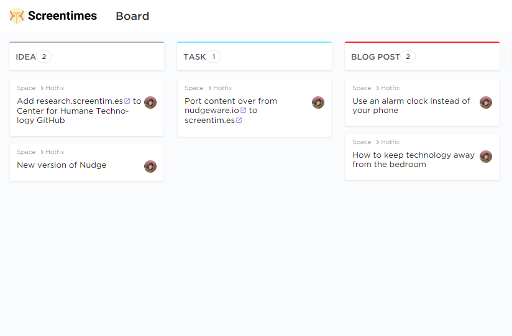The image size is (512, 336).
Task: Click the TASK column header
Action: tap(254, 56)
